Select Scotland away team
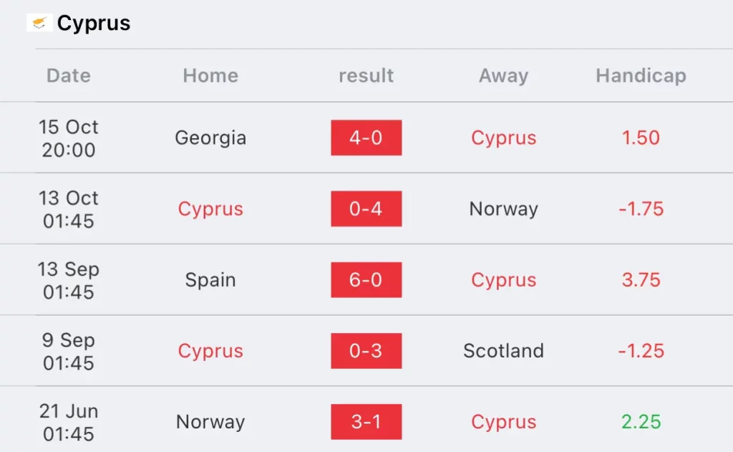Screen dimensions: 733x452 503,351
